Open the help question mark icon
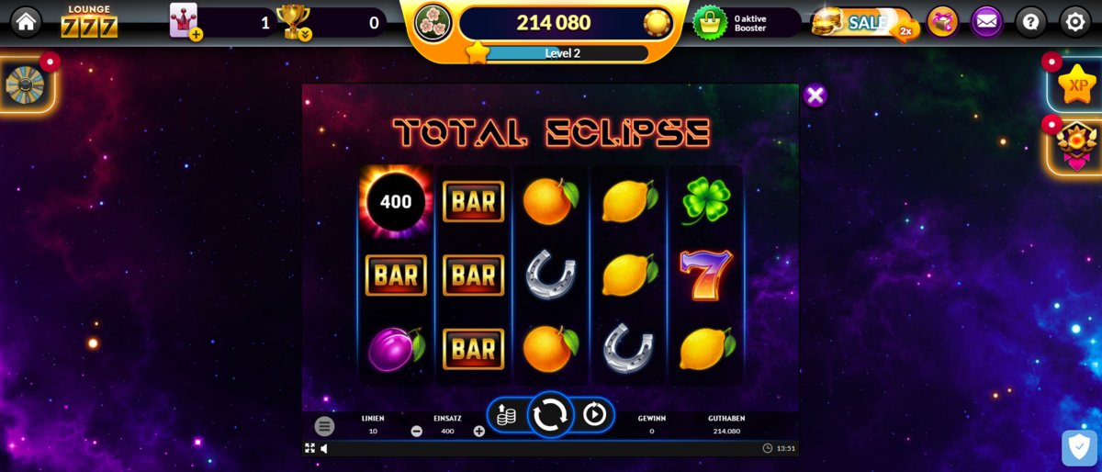 [x=1031, y=21]
